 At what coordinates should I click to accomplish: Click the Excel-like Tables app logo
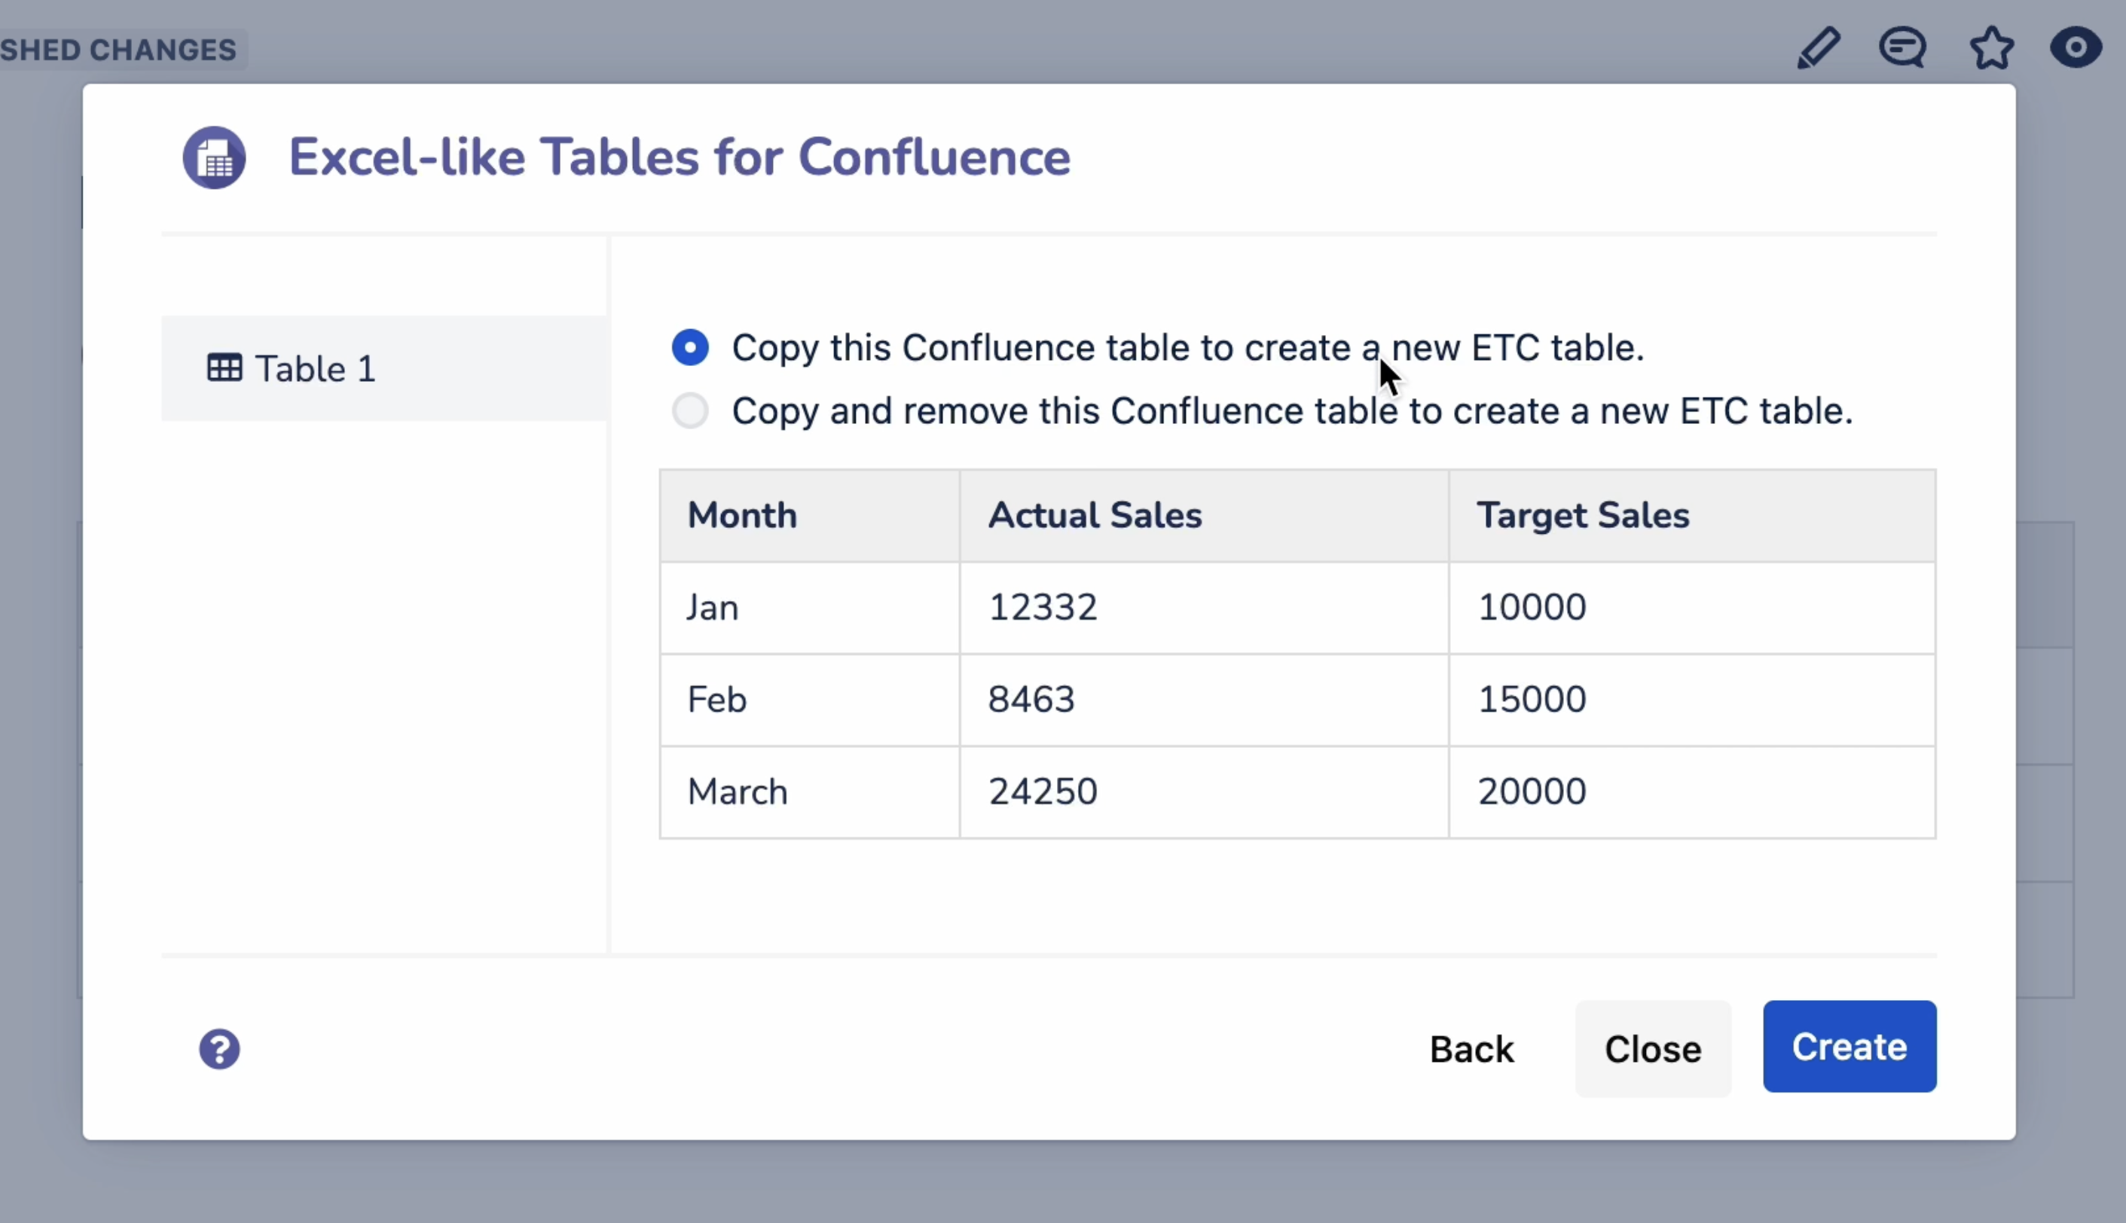pos(214,158)
